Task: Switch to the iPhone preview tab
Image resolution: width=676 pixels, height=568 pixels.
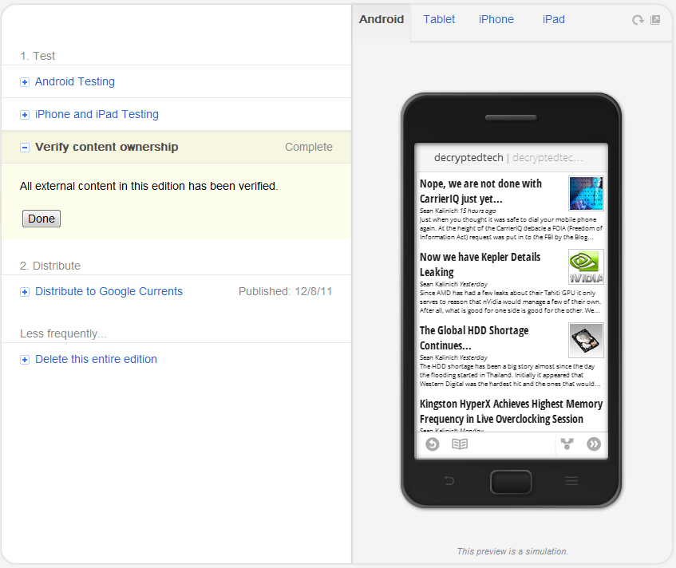Action: coord(496,19)
